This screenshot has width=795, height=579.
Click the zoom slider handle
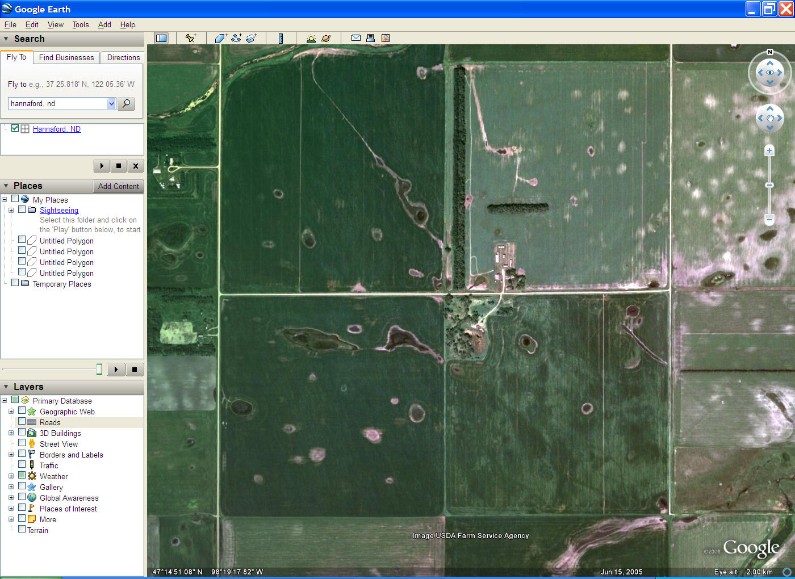[x=769, y=185]
